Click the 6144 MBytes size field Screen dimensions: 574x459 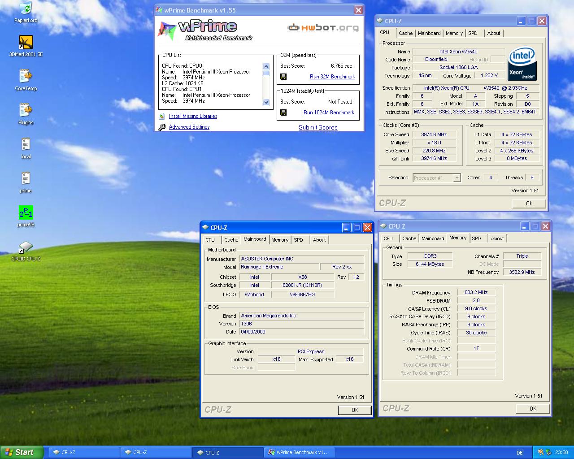tap(430, 264)
